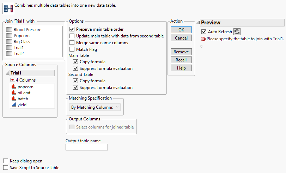Tick the Keep dialog open checkbox
Viewport: 286px width, 173px height.
point(5,161)
